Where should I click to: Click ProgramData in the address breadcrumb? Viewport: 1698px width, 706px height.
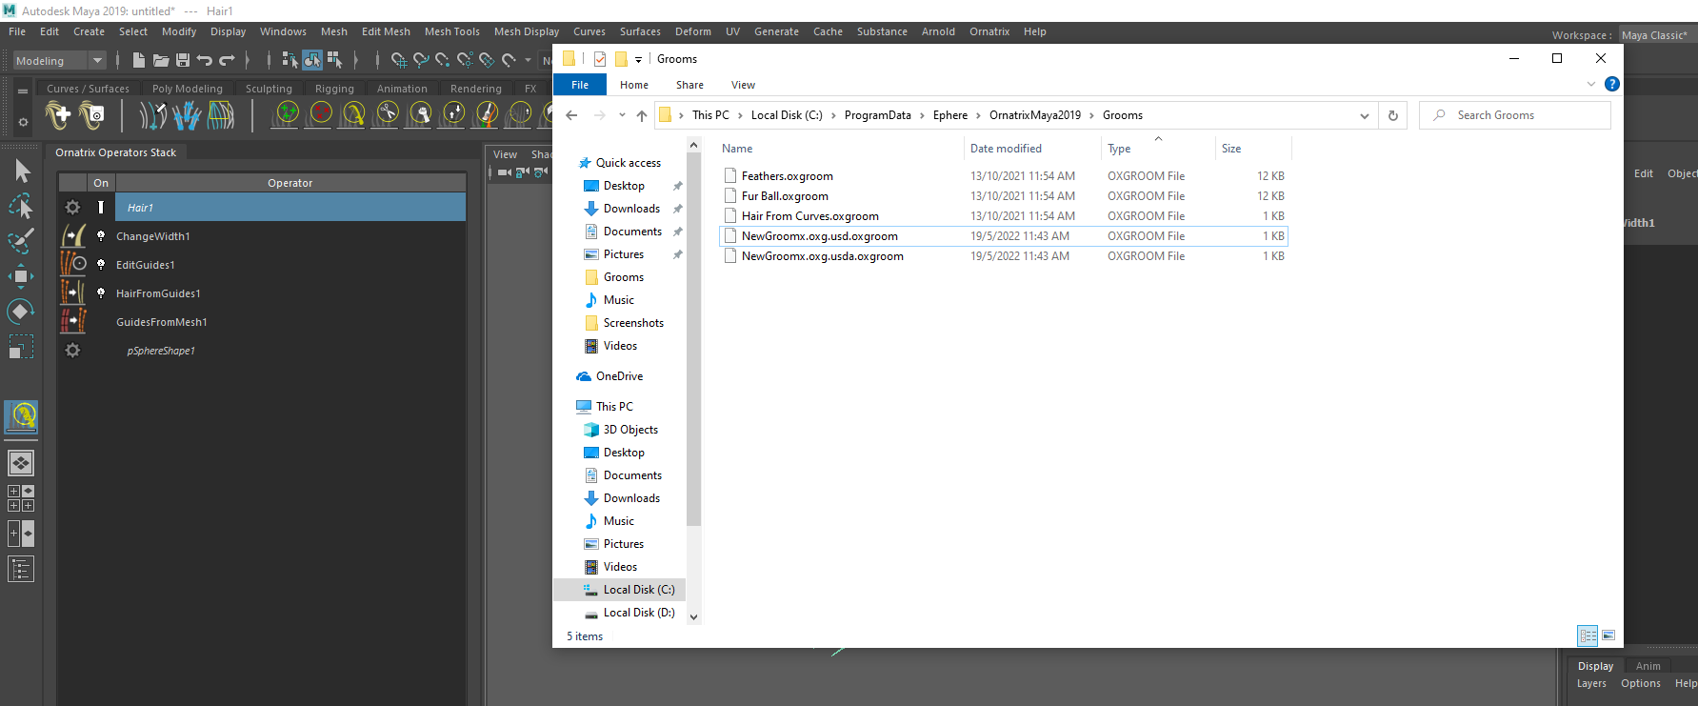click(x=877, y=115)
